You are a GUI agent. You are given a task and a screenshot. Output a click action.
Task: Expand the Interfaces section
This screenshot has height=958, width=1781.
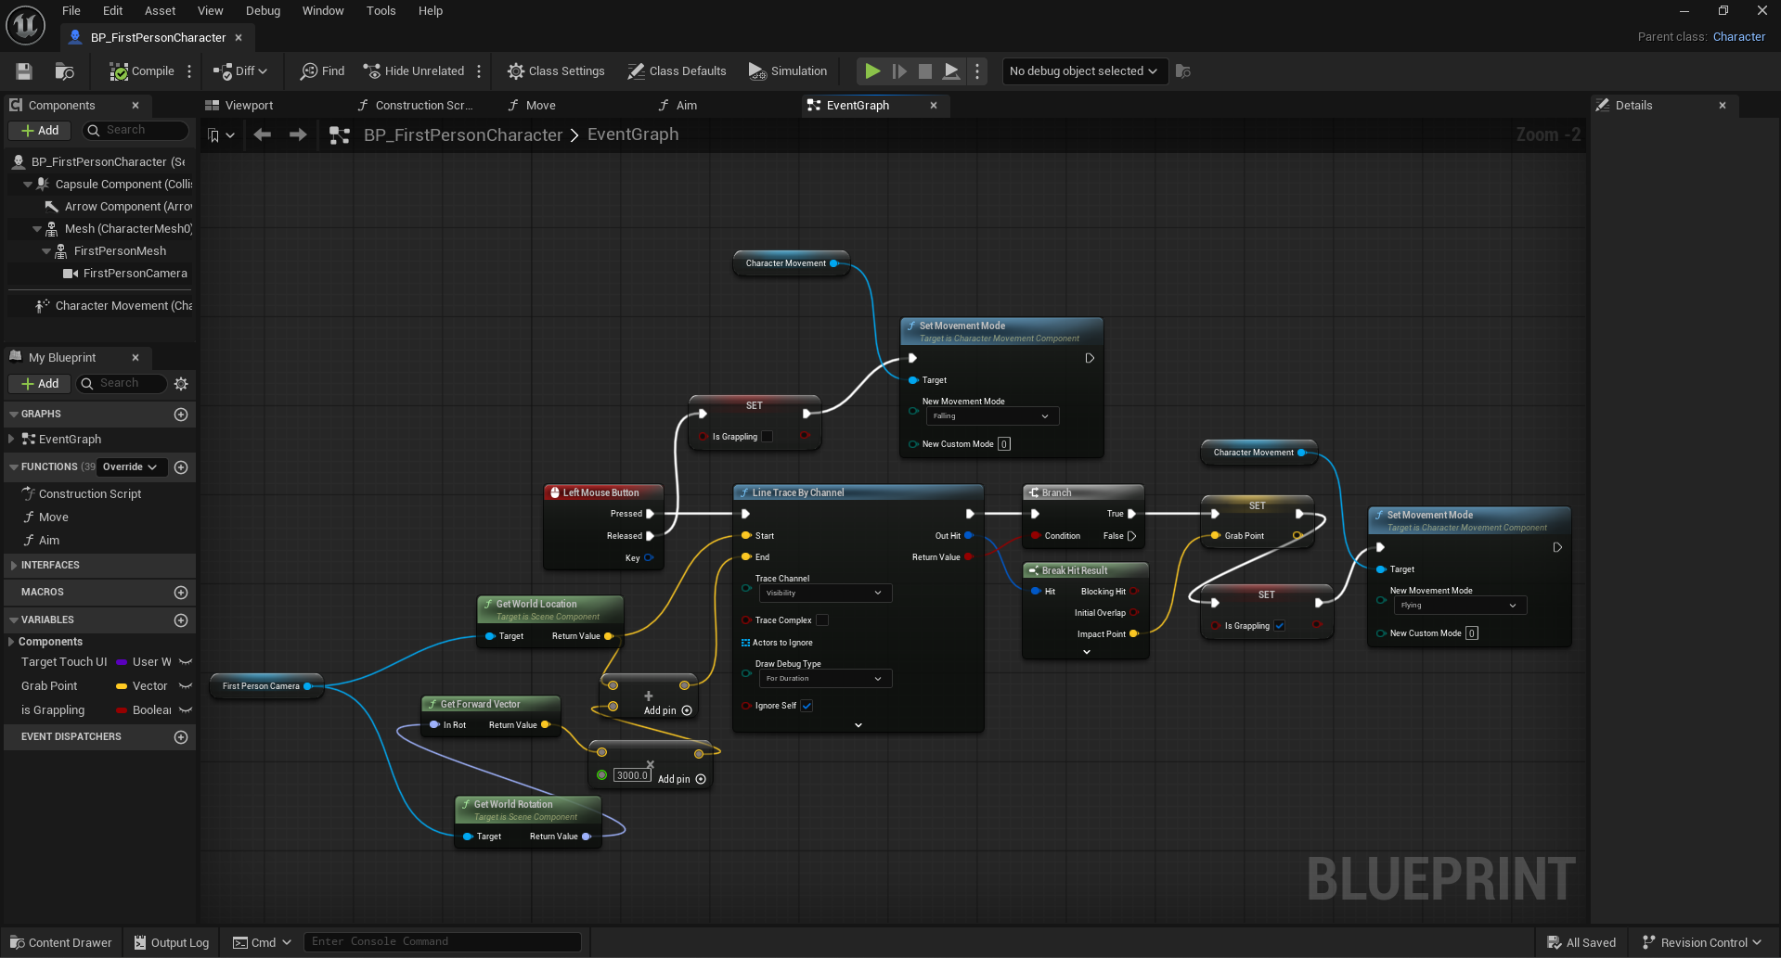[x=13, y=566]
